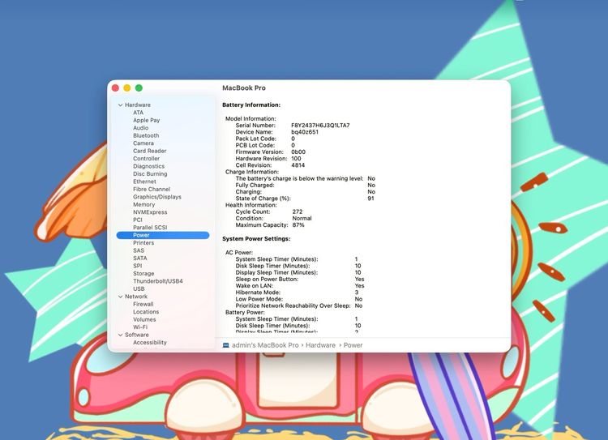Viewport: 608px width, 440px height.
Task: Collapse the Network section chevron
Action: pyautogui.click(x=120, y=297)
